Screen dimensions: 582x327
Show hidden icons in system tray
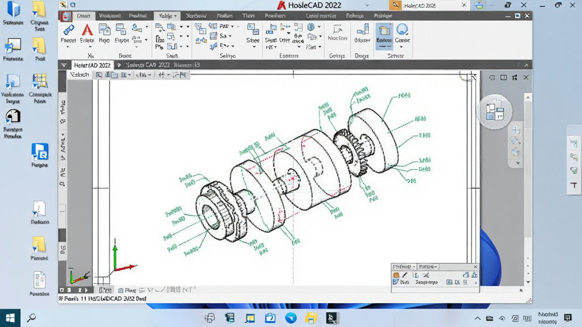(x=477, y=318)
